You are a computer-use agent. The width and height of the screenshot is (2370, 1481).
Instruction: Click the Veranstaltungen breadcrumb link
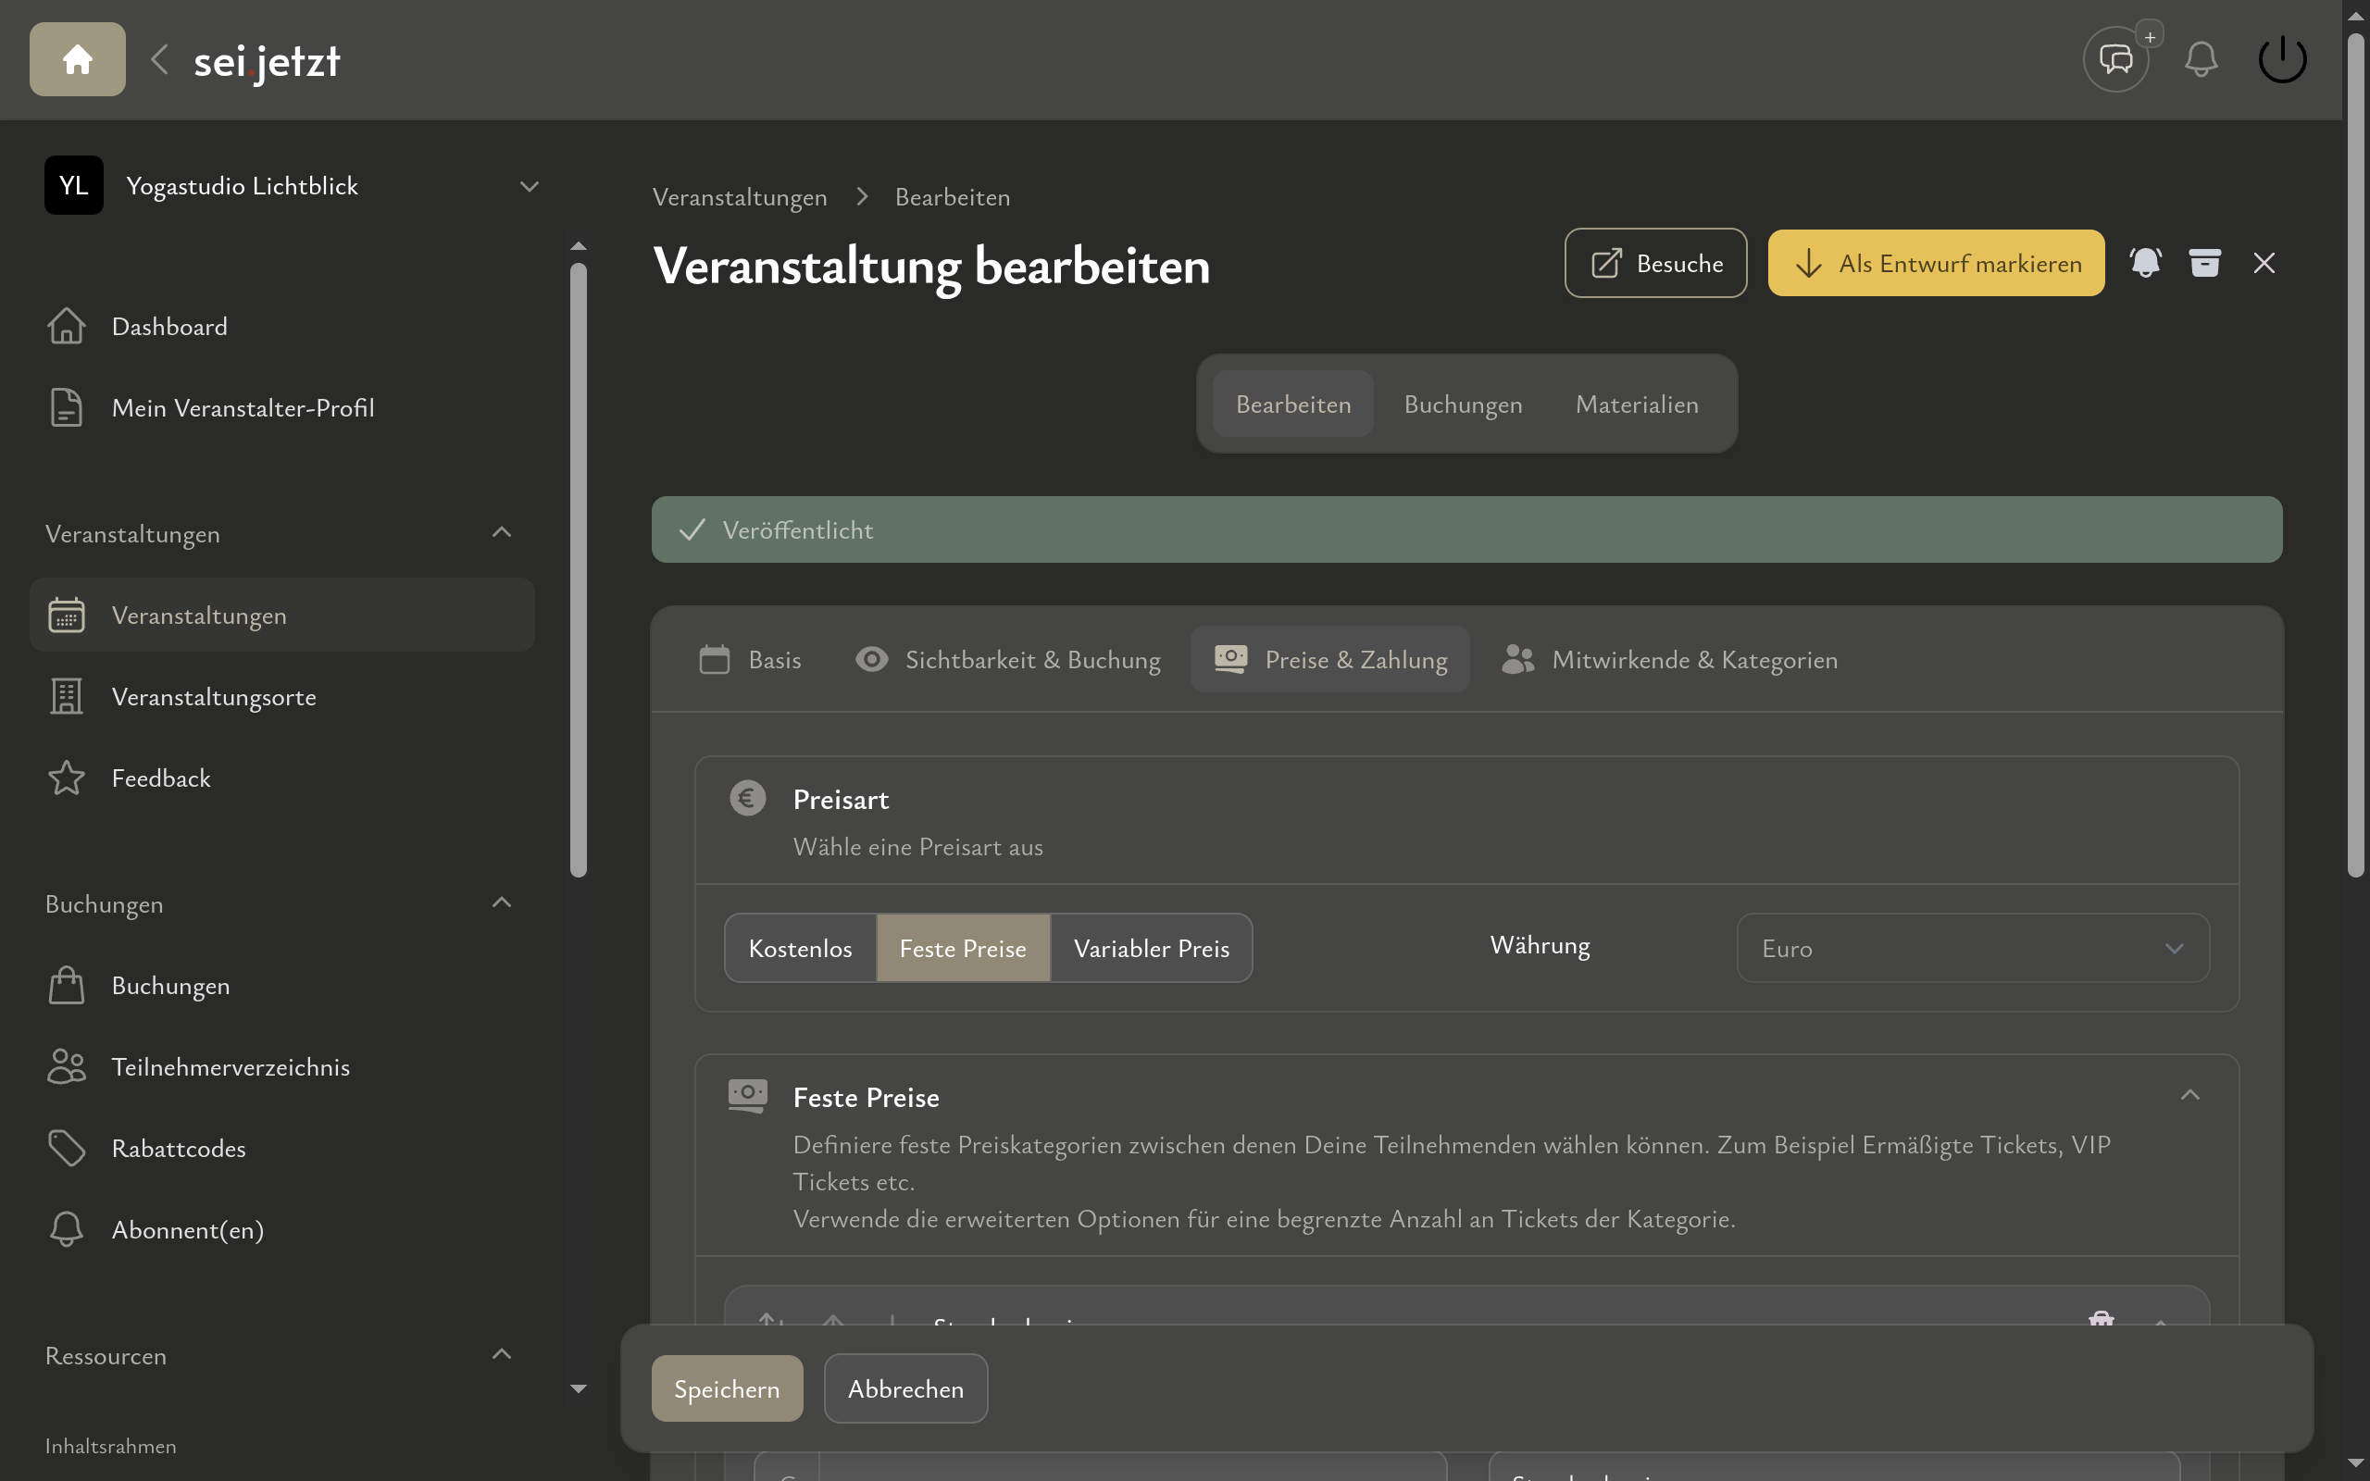[741, 196]
